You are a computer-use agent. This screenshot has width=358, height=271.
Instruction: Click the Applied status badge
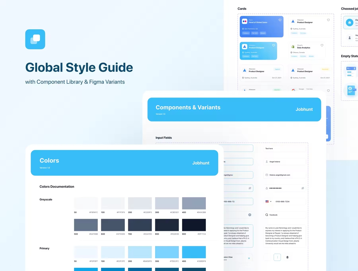277,69
